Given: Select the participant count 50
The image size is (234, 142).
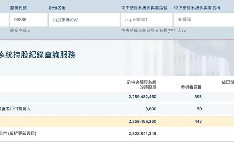Looking at the screenshot, I should 199,109.
